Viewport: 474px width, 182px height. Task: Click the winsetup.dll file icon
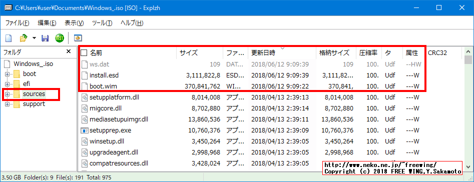point(85,141)
